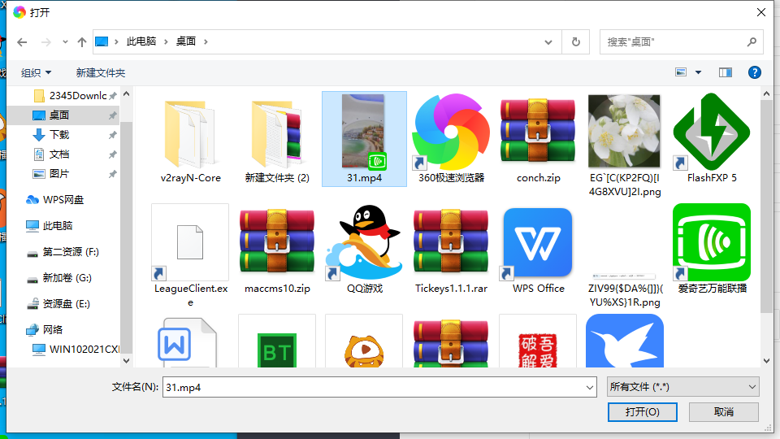Select the QQ游戏 penguin shortcut

click(364, 250)
